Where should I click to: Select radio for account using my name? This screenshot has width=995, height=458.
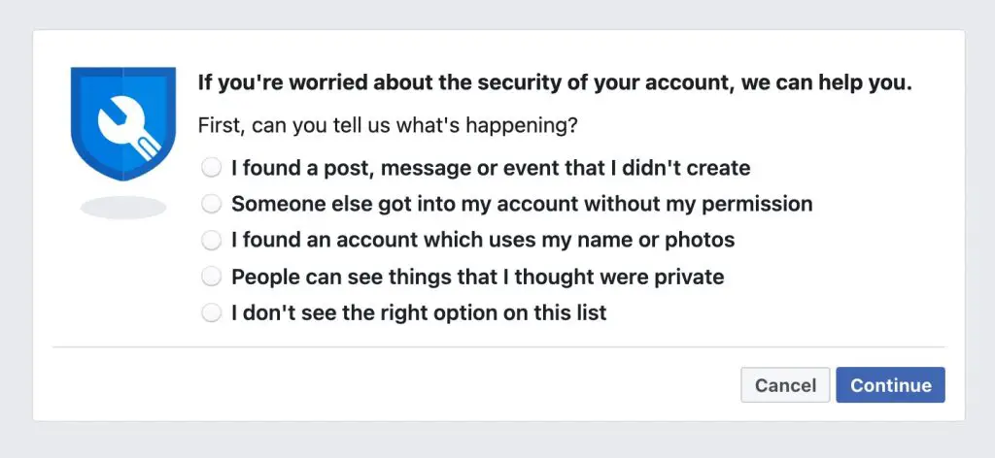[211, 240]
